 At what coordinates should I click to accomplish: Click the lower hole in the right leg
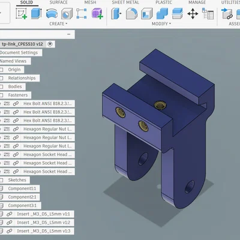click(190, 187)
